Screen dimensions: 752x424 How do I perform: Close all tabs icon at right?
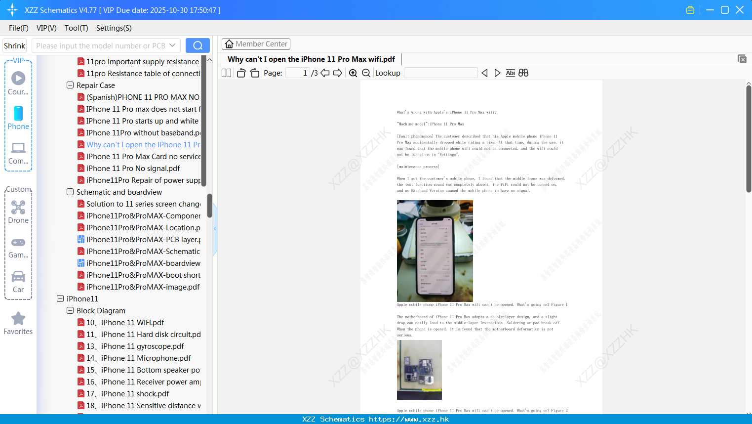pos(742,59)
